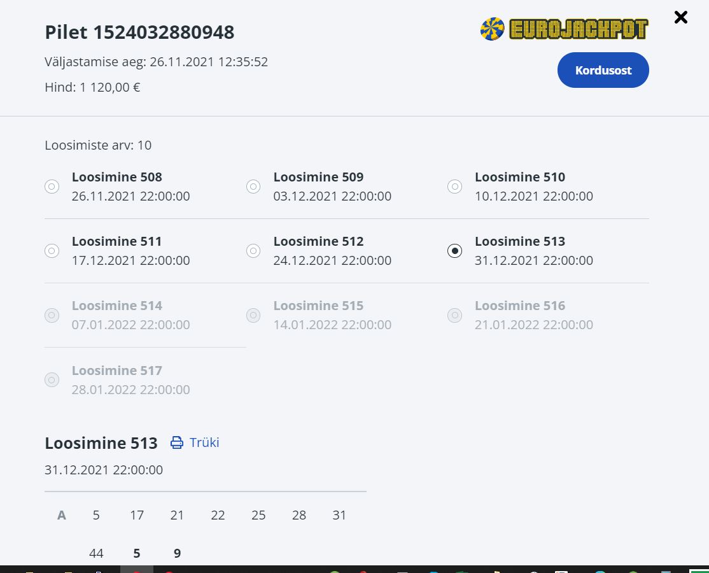Select the Loosimine 508 radio button
The width and height of the screenshot is (709, 573).
coord(52,187)
